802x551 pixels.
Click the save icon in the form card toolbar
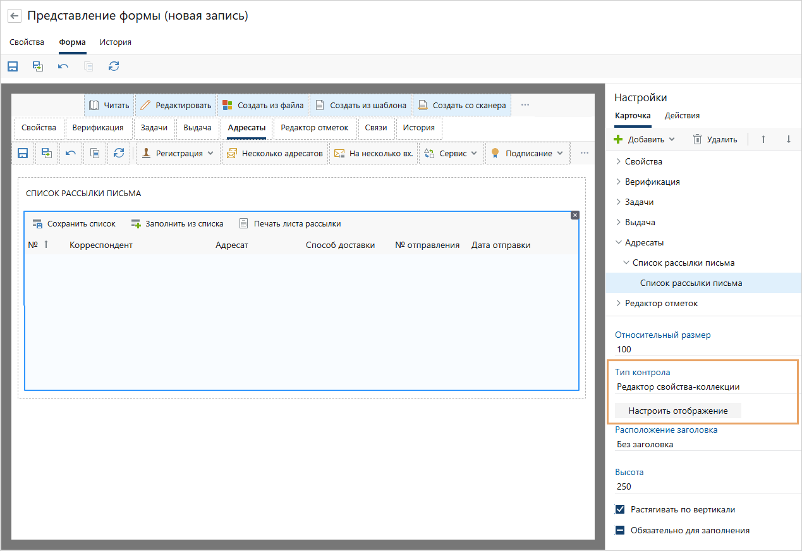[23, 153]
